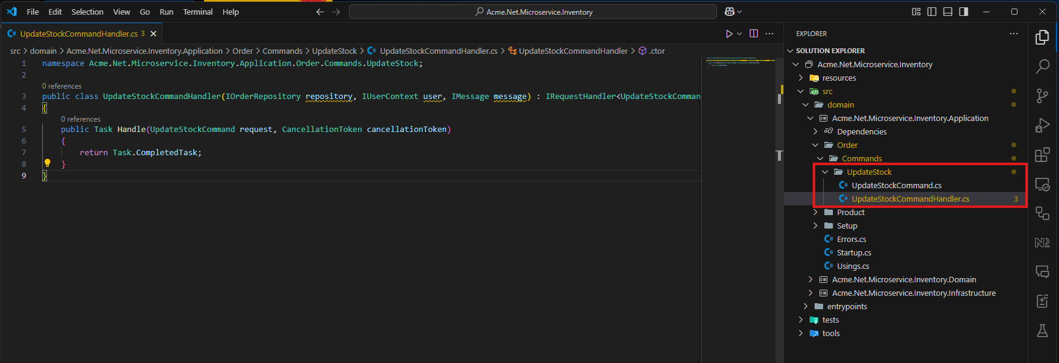The width and height of the screenshot is (1059, 363).
Task: Click the '0 references' lens above Handle
Action: [x=81, y=119]
